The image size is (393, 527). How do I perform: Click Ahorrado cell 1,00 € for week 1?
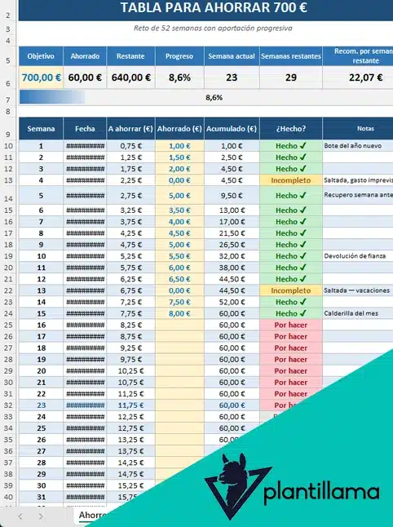(179, 146)
